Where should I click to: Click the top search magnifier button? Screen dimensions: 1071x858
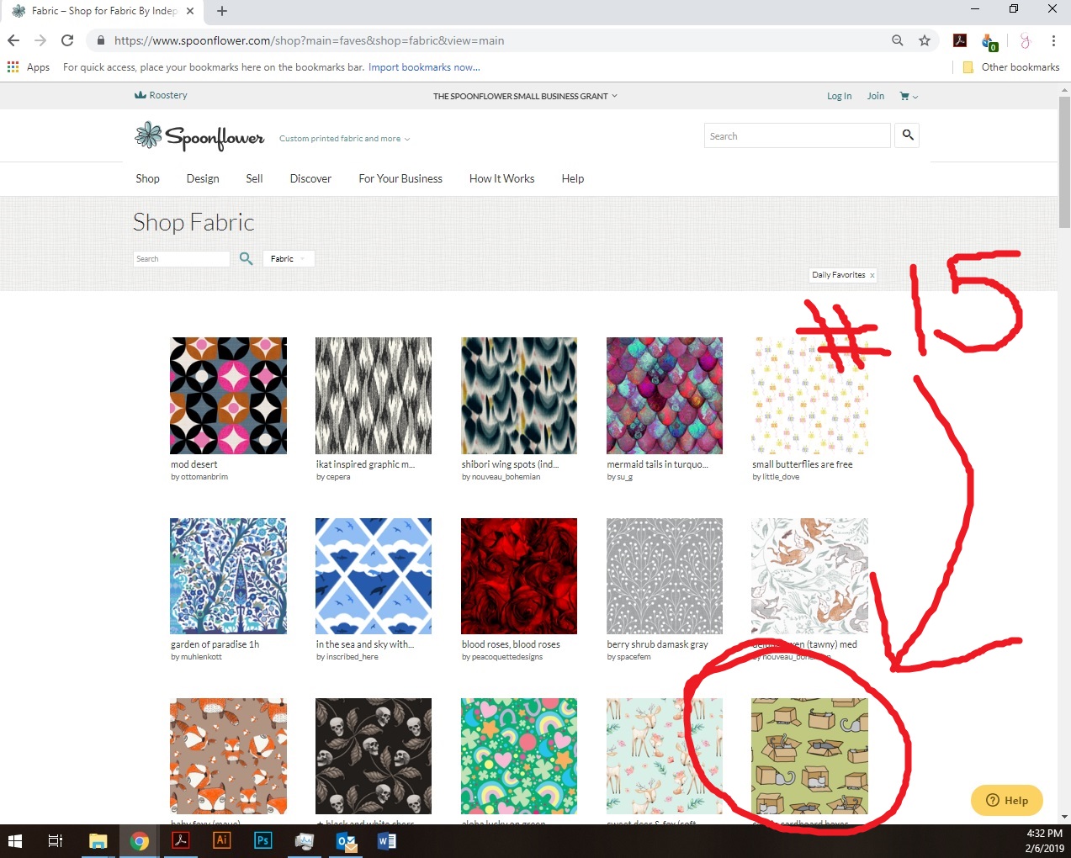908,135
